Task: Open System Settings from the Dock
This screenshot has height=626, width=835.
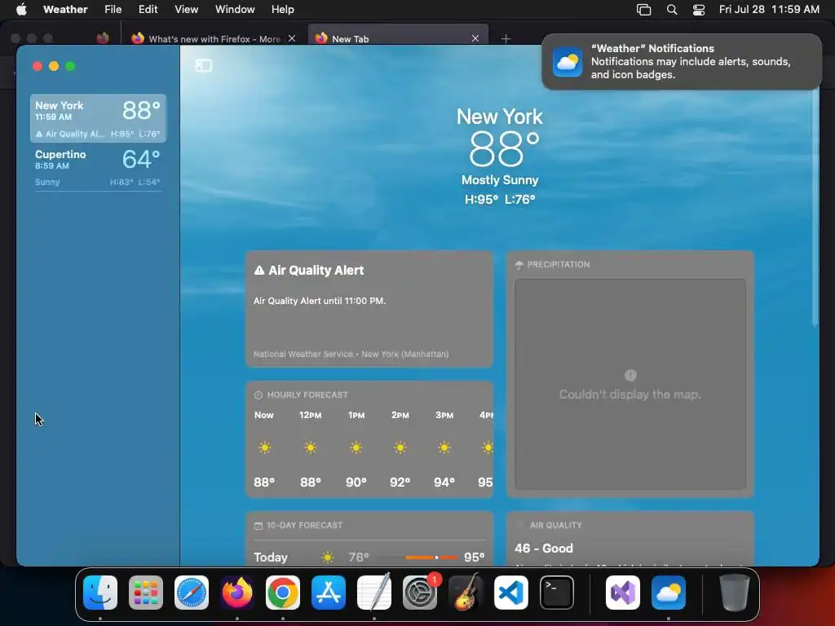Action: pyautogui.click(x=420, y=593)
